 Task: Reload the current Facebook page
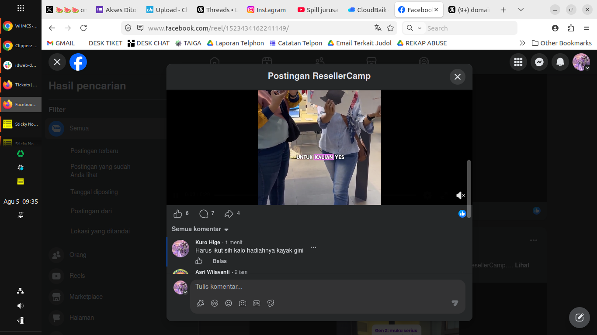(x=83, y=28)
